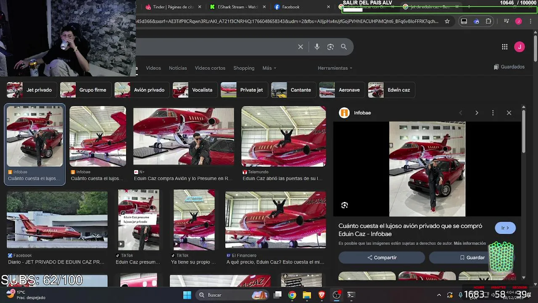The width and height of the screenshot is (538, 303).
Task: Open the Más información copyright link
Action: point(470,243)
